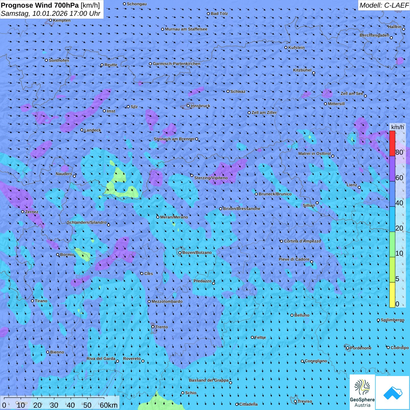Viewport: 410px width, 410px height.
Task: Click the Riva del Garda label
Action: (101, 358)
